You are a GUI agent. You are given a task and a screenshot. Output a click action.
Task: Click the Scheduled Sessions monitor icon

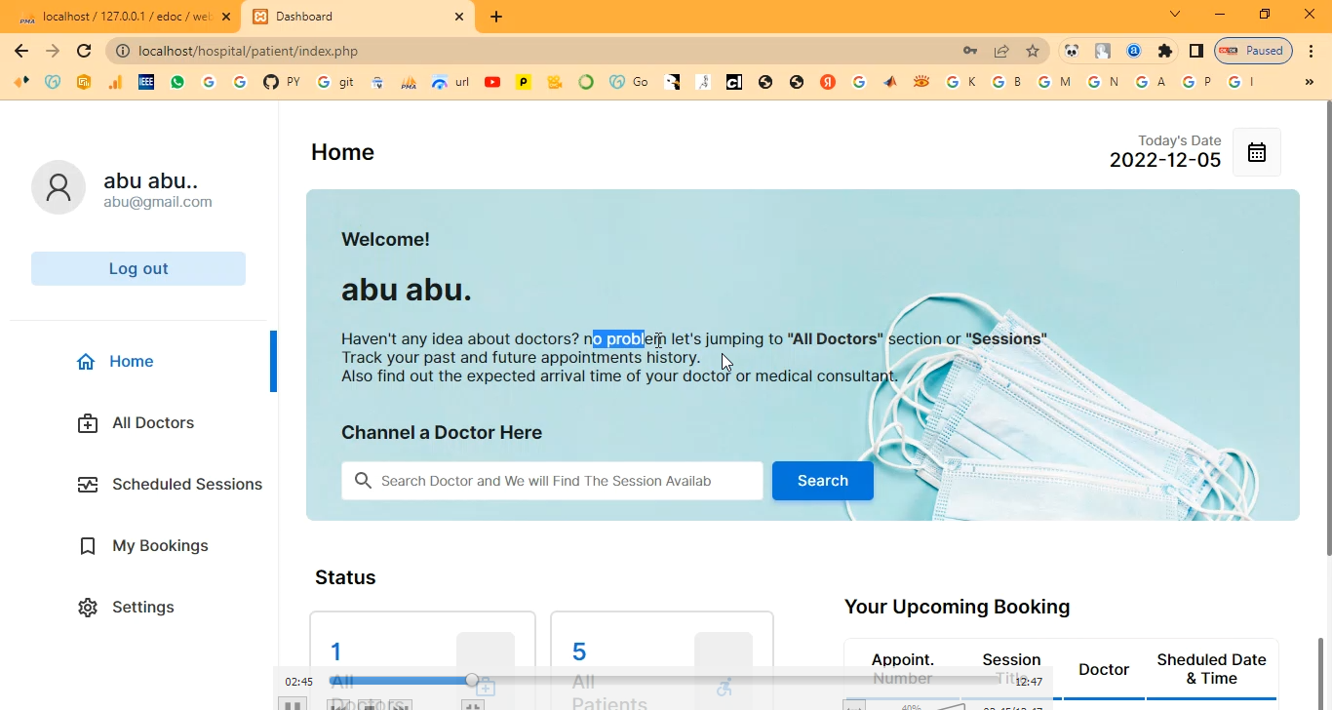pos(88,485)
